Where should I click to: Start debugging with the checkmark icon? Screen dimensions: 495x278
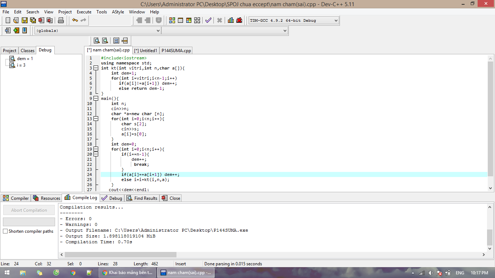coord(208,20)
